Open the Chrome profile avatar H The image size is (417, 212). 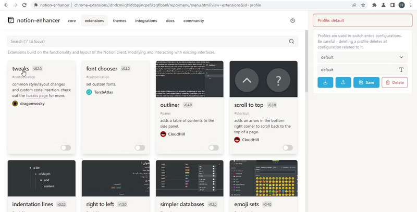click(401, 5)
